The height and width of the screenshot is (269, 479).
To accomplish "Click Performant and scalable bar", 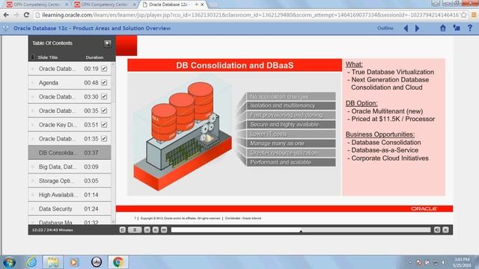I will click(291, 162).
